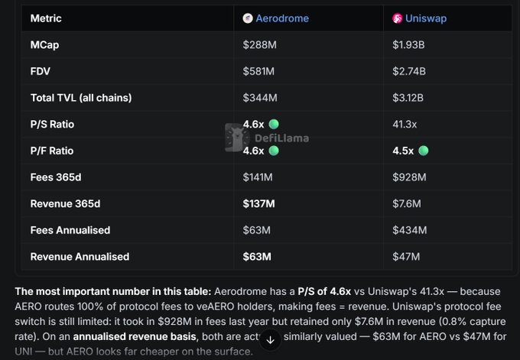The image size is (520, 360).
Task: Select the P/F Ratio row label
Action: [x=52, y=151]
